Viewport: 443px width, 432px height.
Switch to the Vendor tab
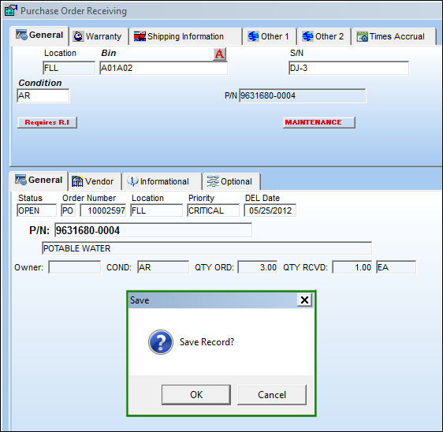93,181
